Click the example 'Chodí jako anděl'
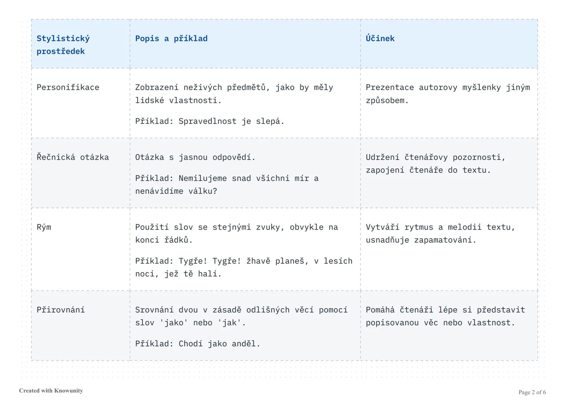This screenshot has width=565, height=400. click(219, 344)
